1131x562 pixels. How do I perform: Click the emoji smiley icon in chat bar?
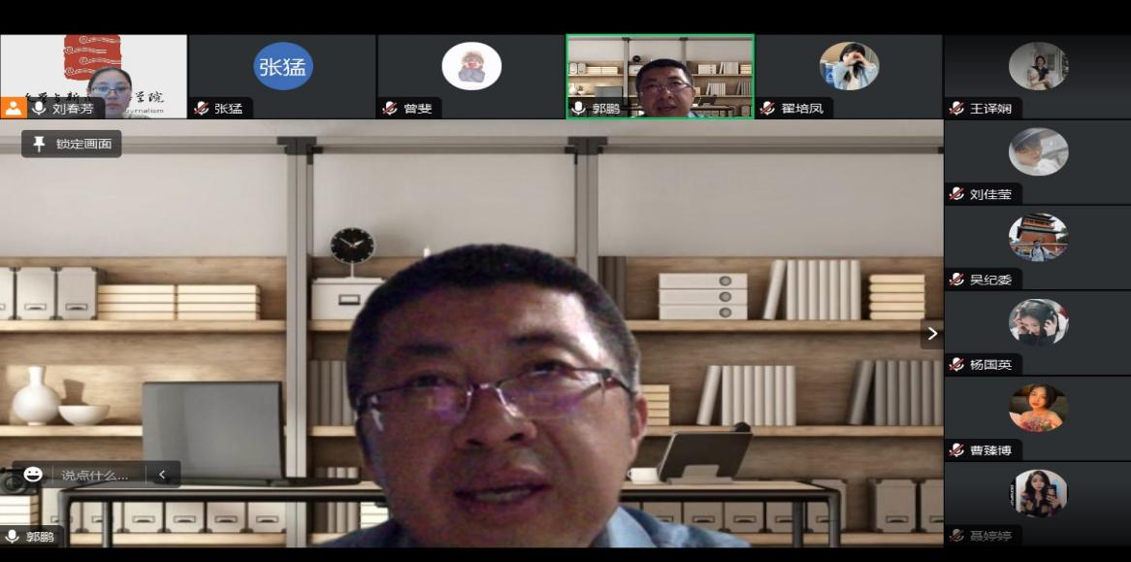coord(33,475)
